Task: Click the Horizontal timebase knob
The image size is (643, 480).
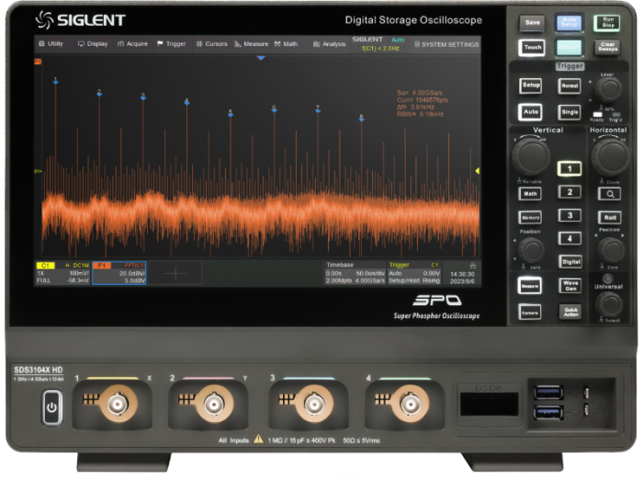Action: pos(610,156)
